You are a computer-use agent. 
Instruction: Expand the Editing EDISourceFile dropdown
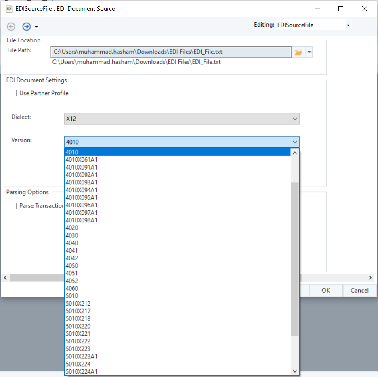click(x=348, y=25)
